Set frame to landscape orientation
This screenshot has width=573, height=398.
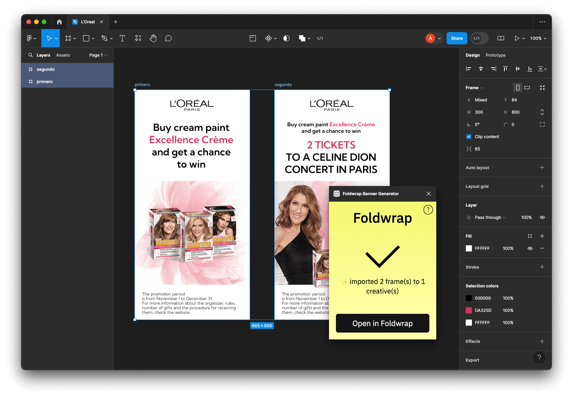tap(527, 88)
